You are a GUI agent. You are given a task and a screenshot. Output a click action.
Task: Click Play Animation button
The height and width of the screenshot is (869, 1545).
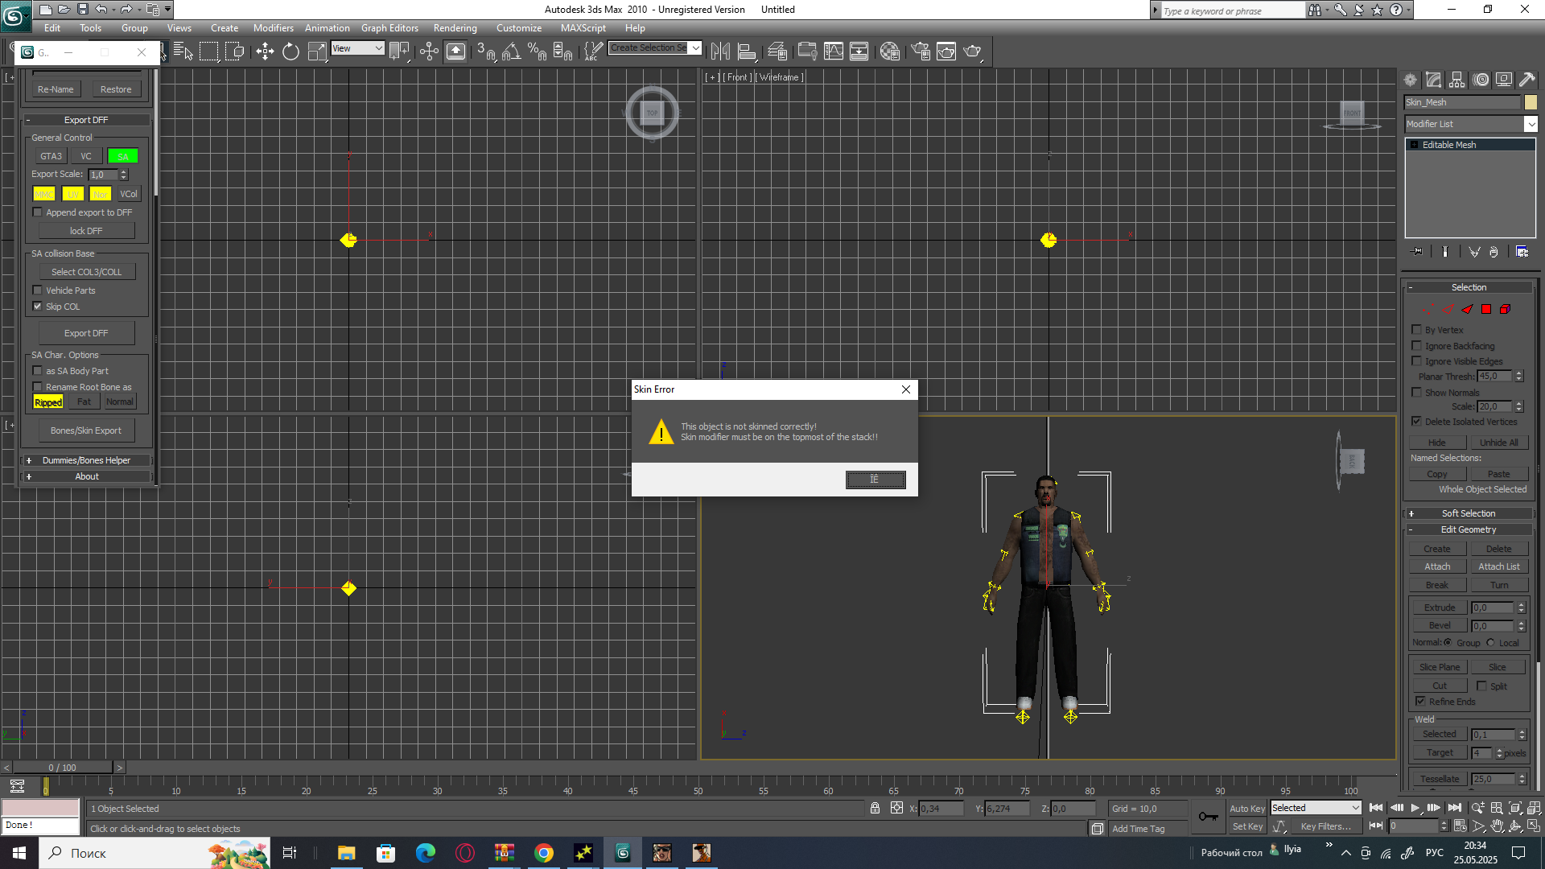[x=1415, y=808]
